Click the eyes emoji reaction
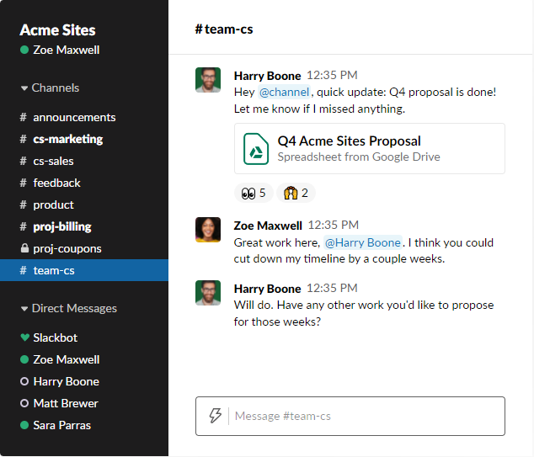The height and width of the screenshot is (457, 534). 254,193
